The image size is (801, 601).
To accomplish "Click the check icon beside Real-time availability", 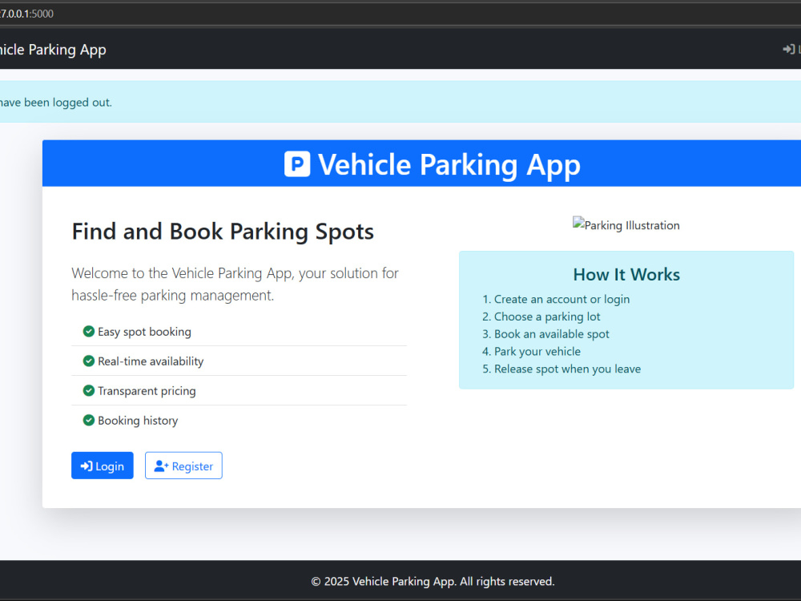I will [88, 361].
